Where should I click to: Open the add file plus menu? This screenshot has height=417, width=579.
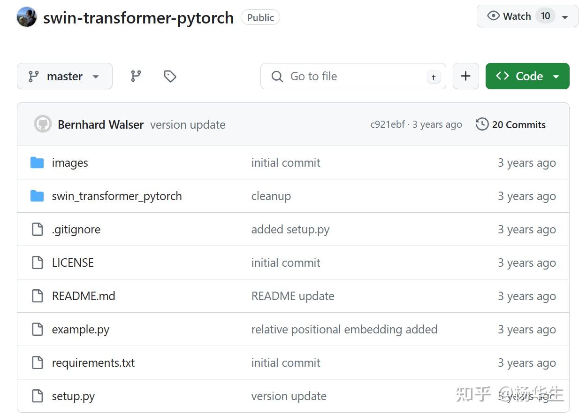(x=465, y=76)
